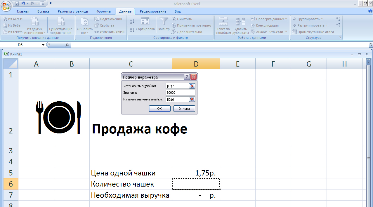The height and width of the screenshot is (207, 373).
Task: Toggle the "Фильтр" funnel
Action: coord(164,24)
